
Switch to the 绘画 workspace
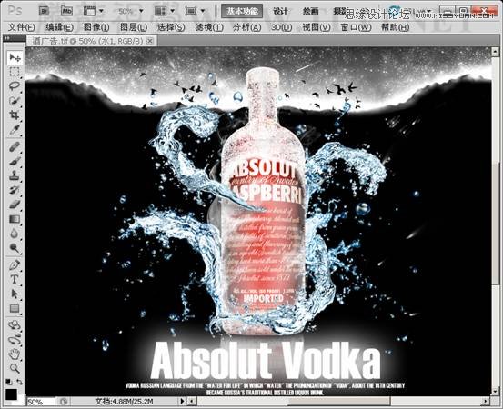tap(310, 11)
